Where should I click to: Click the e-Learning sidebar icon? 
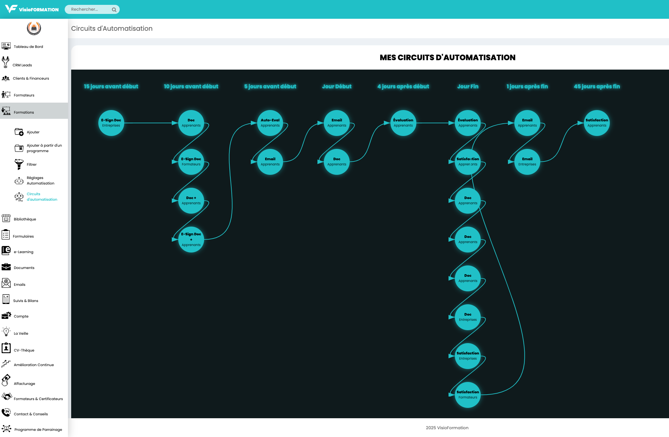tap(6, 251)
